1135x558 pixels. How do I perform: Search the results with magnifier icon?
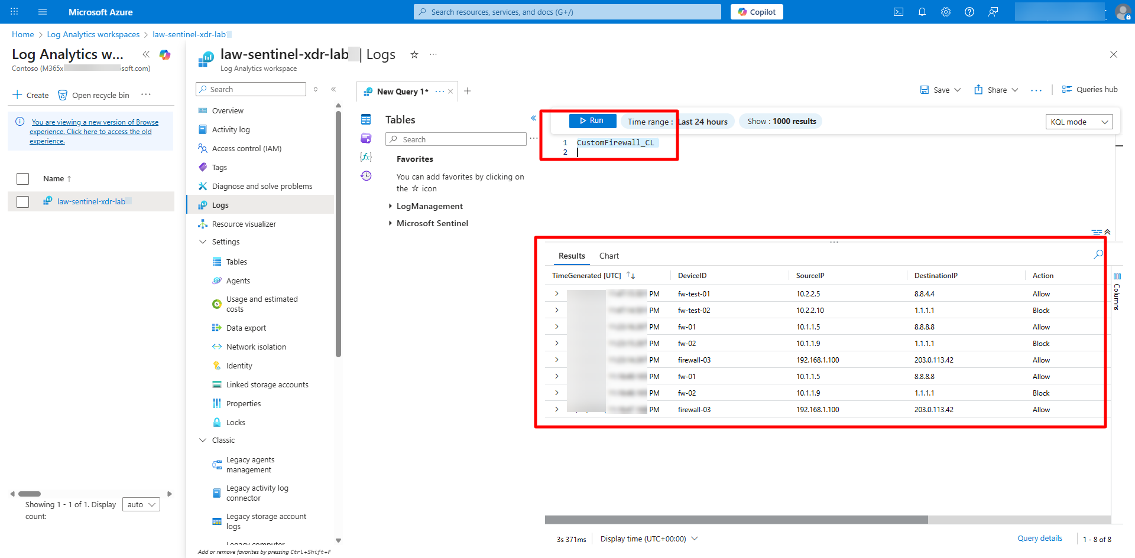pyautogui.click(x=1098, y=254)
